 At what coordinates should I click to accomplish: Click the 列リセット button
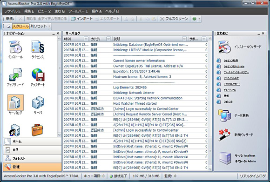click(39, 27)
